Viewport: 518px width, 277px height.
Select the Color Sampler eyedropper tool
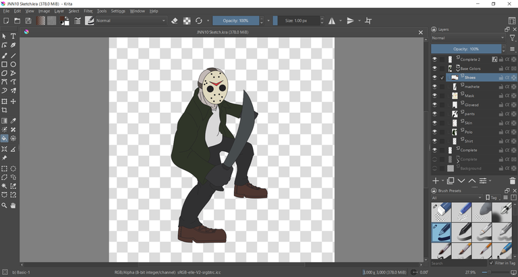click(13, 121)
